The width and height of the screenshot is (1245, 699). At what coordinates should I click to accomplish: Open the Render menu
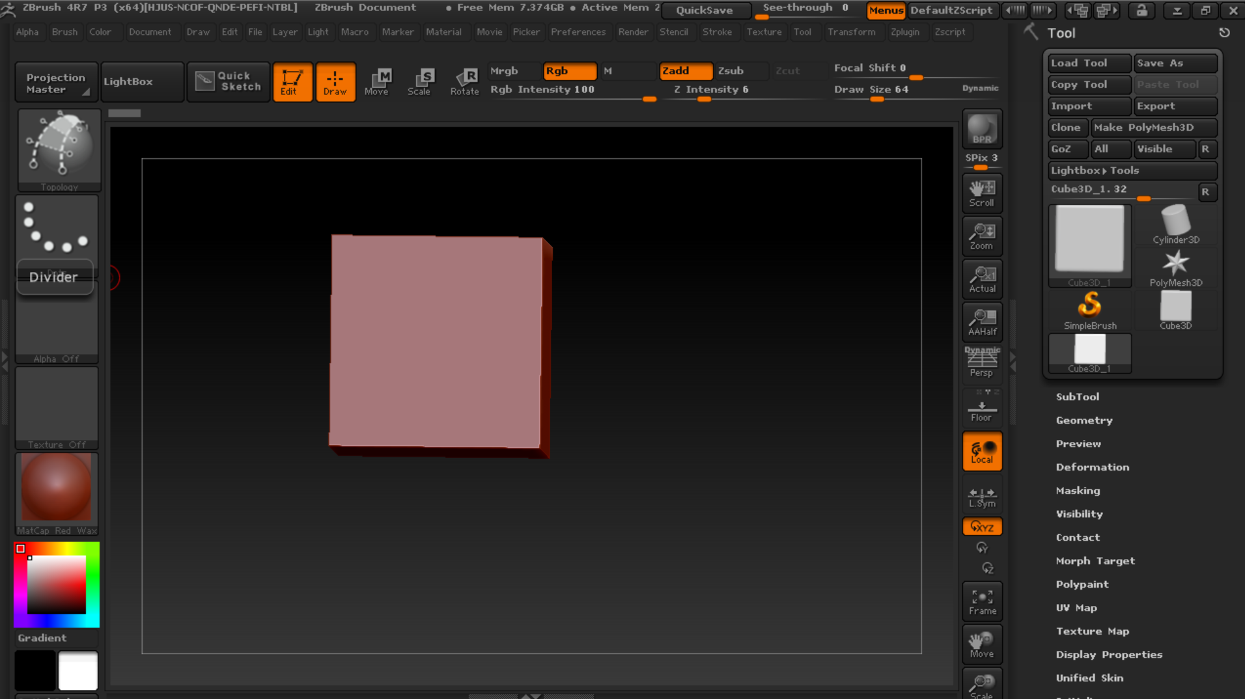(633, 32)
